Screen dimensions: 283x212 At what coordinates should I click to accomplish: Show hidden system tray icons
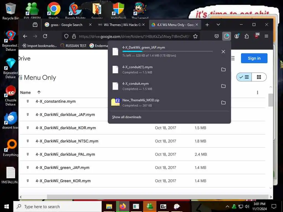click(x=227, y=206)
